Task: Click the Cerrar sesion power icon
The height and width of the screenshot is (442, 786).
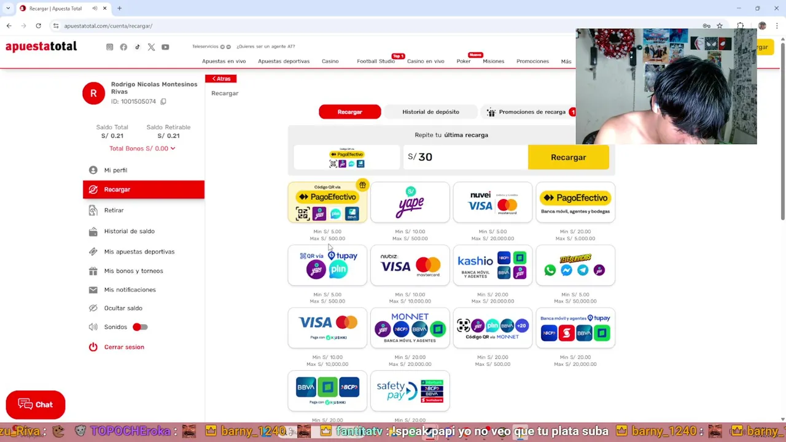Action: click(93, 347)
